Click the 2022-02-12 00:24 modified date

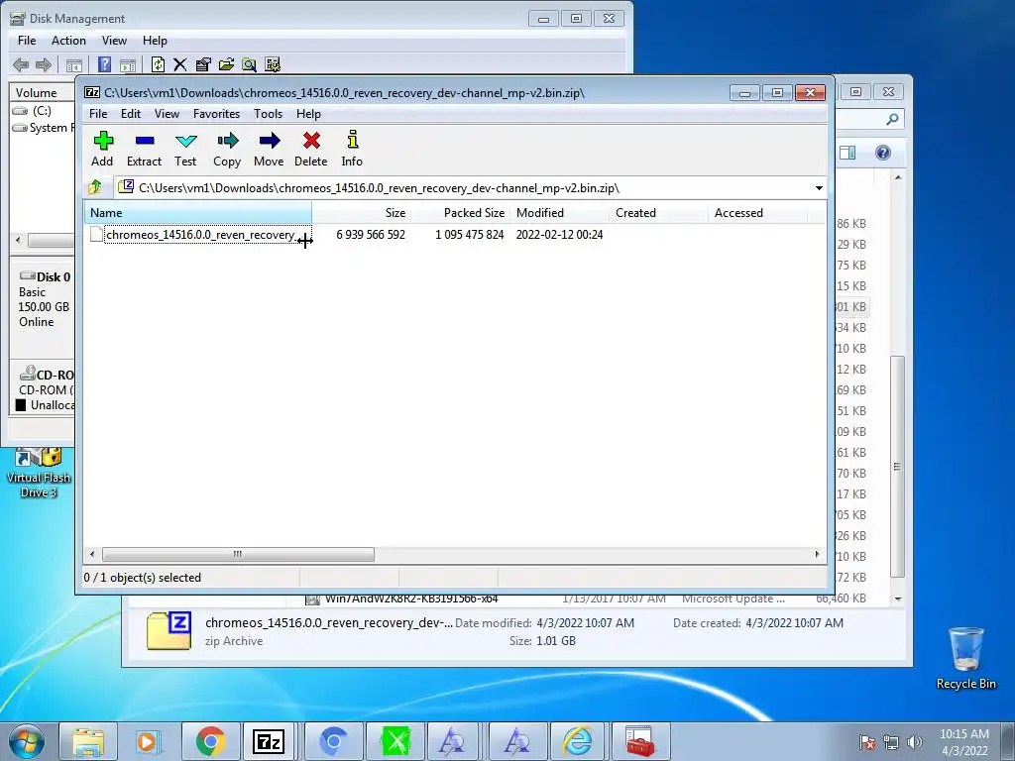559,234
